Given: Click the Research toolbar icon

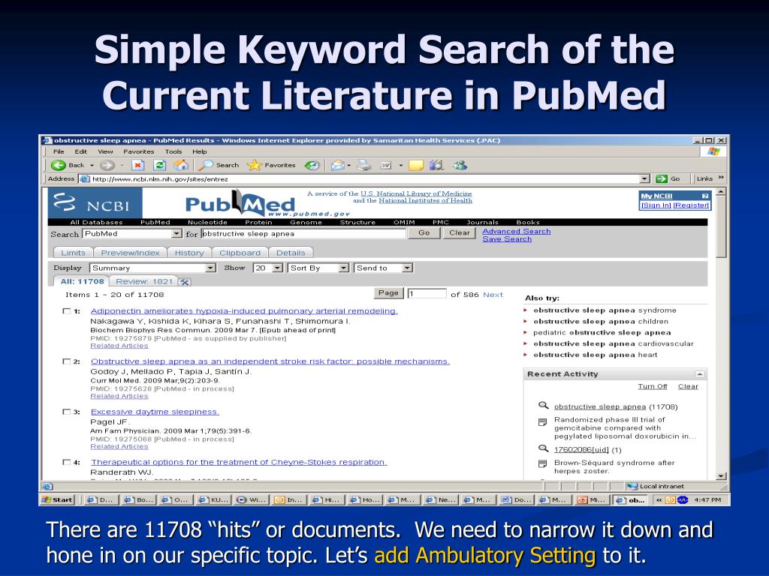Looking at the screenshot, I should click(x=436, y=166).
